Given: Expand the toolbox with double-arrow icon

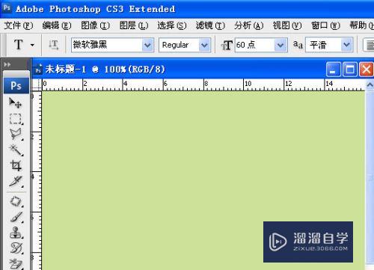Looking at the screenshot, I should coord(7,64).
